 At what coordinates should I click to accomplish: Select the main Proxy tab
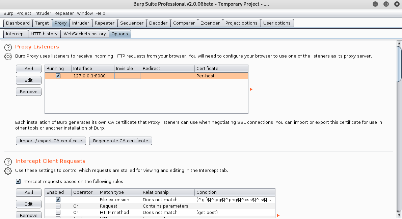(x=60, y=23)
